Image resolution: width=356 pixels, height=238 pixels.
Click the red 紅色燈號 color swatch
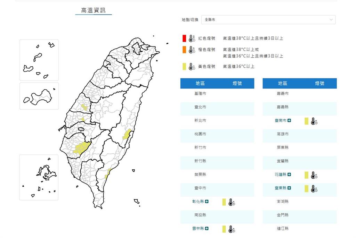(x=184, y=38)
